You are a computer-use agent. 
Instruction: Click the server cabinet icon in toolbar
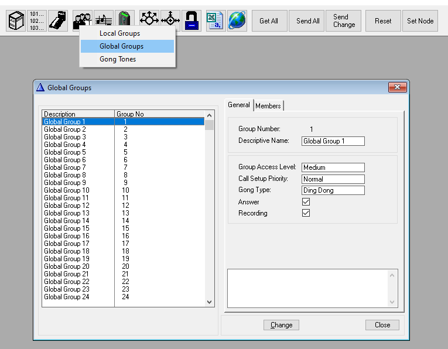16,20
